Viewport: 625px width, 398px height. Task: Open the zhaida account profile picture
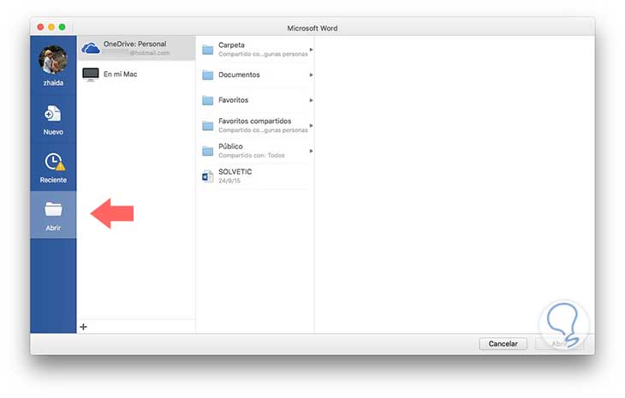53,60
